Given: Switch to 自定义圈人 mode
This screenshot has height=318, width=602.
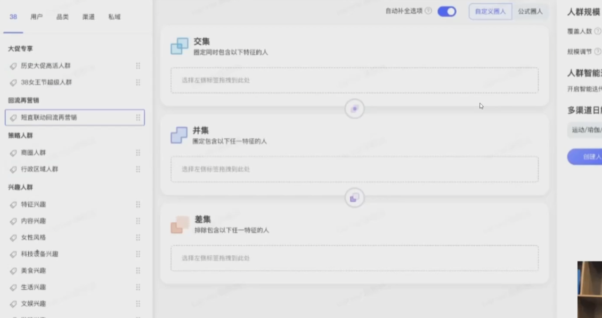Looking at the screenshot, I should tap(490, 11).
